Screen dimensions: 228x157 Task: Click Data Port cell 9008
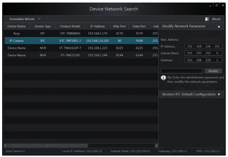click(139, 41)
